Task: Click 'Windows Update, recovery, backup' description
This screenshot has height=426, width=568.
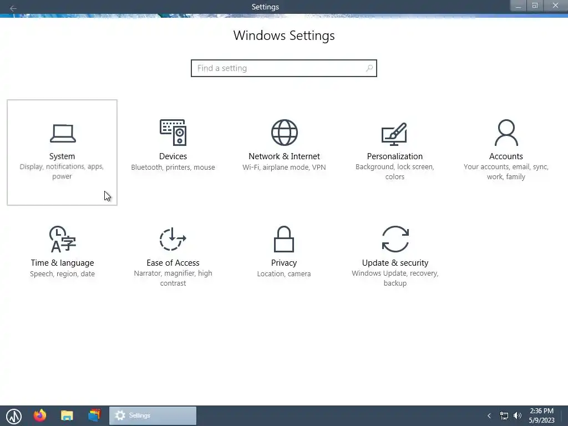Action: (395, 278)
